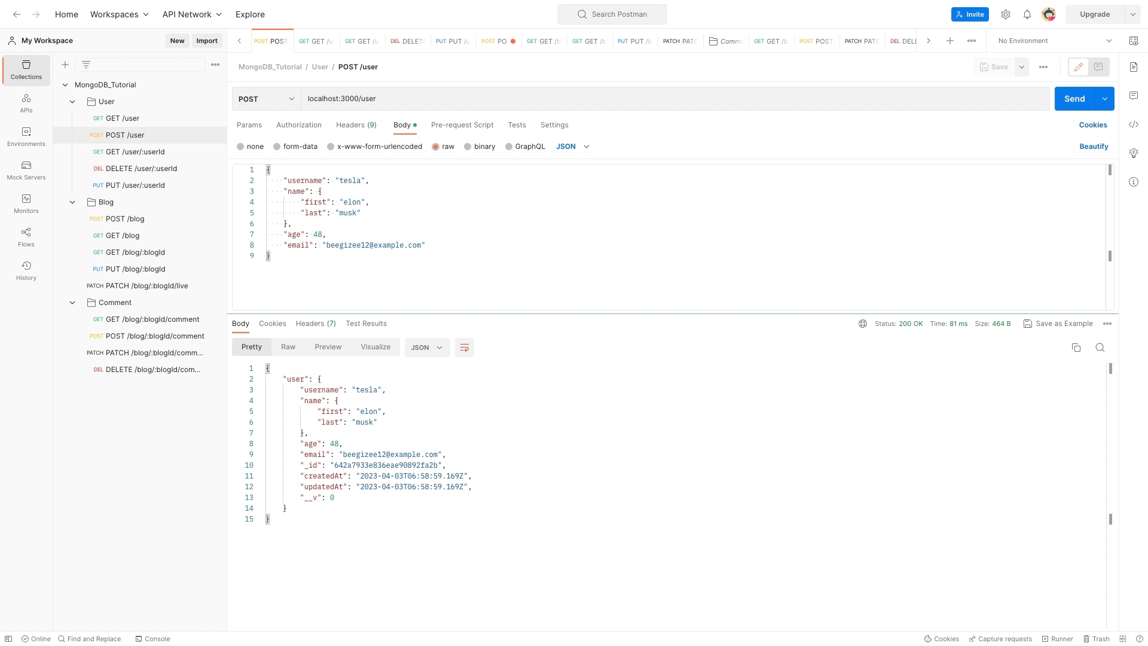
Task: Show the Raw response view
Action: click(288, 347)
